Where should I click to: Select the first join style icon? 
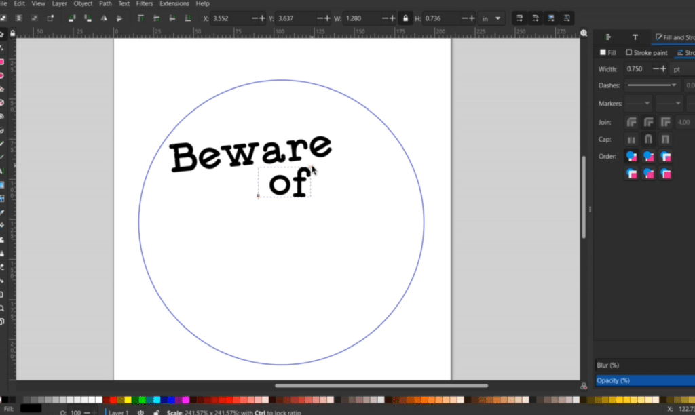pyautogui.click(x=631, y=123)
